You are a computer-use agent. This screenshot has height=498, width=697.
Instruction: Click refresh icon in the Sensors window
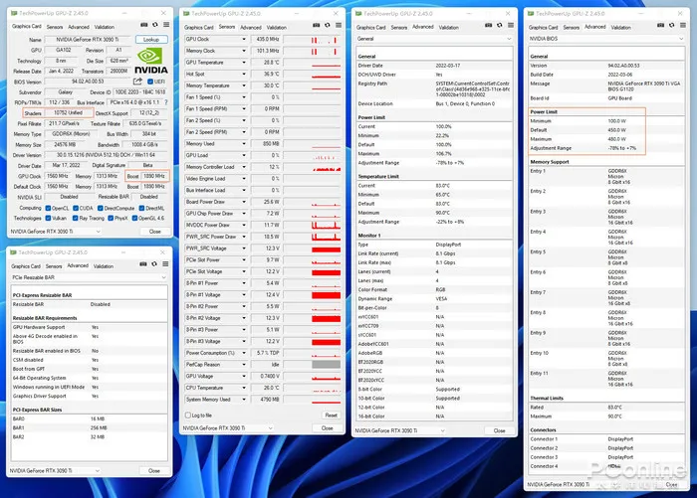tap(328, 25)
